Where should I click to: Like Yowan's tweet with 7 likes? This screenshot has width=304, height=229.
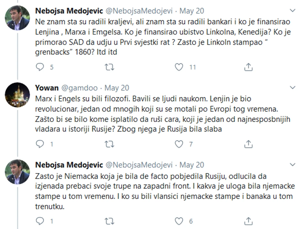[179, 144]
